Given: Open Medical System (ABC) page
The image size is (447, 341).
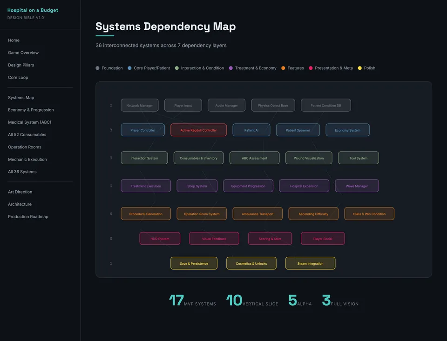Looking at the screenshot, I should (x=29, y=122).
